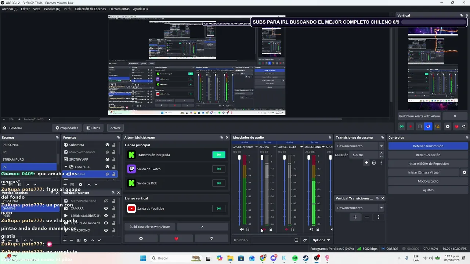This screenshot has height=264, width=470.
Task: Collapse the CAM FULL group
Action: click(x=66, y=167)
